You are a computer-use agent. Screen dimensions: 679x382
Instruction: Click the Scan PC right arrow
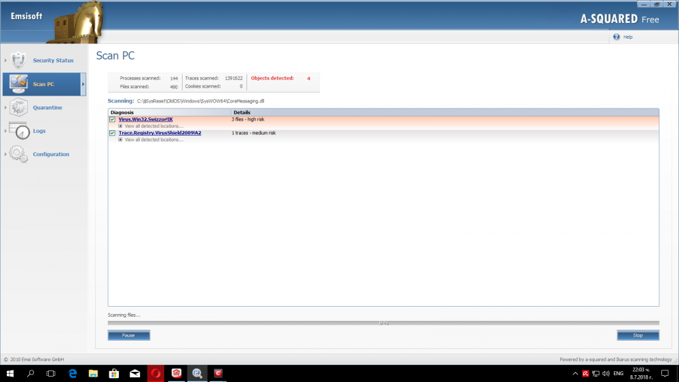83,84
